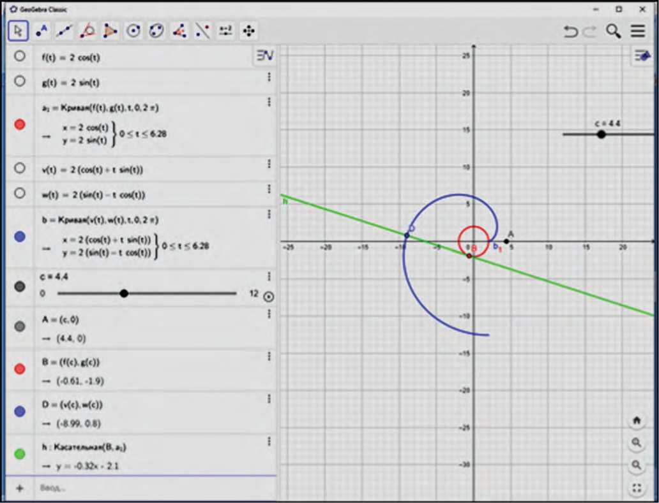
Task: Toggle visibility of w(t) function
Action: point(20,193)
